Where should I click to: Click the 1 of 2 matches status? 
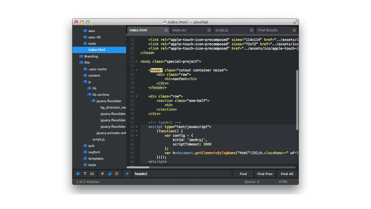click(88, 182)
